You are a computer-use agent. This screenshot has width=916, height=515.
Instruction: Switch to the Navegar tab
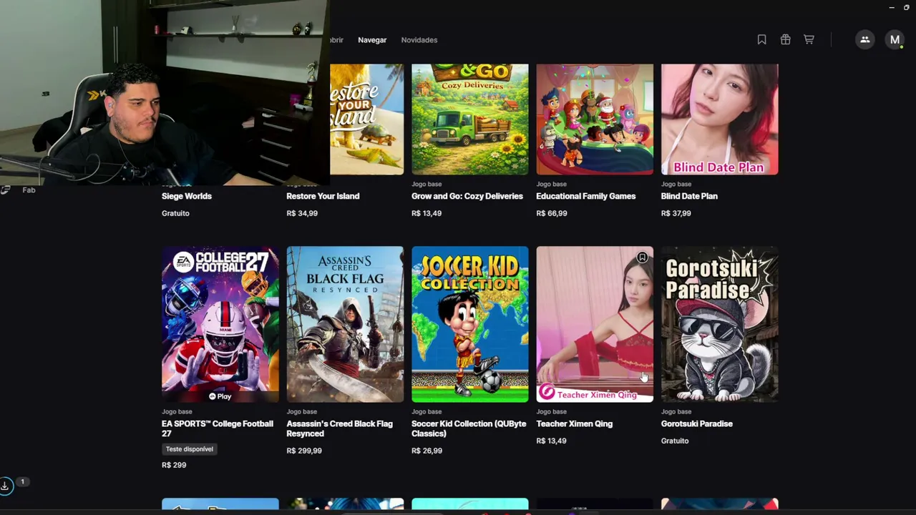372,40
